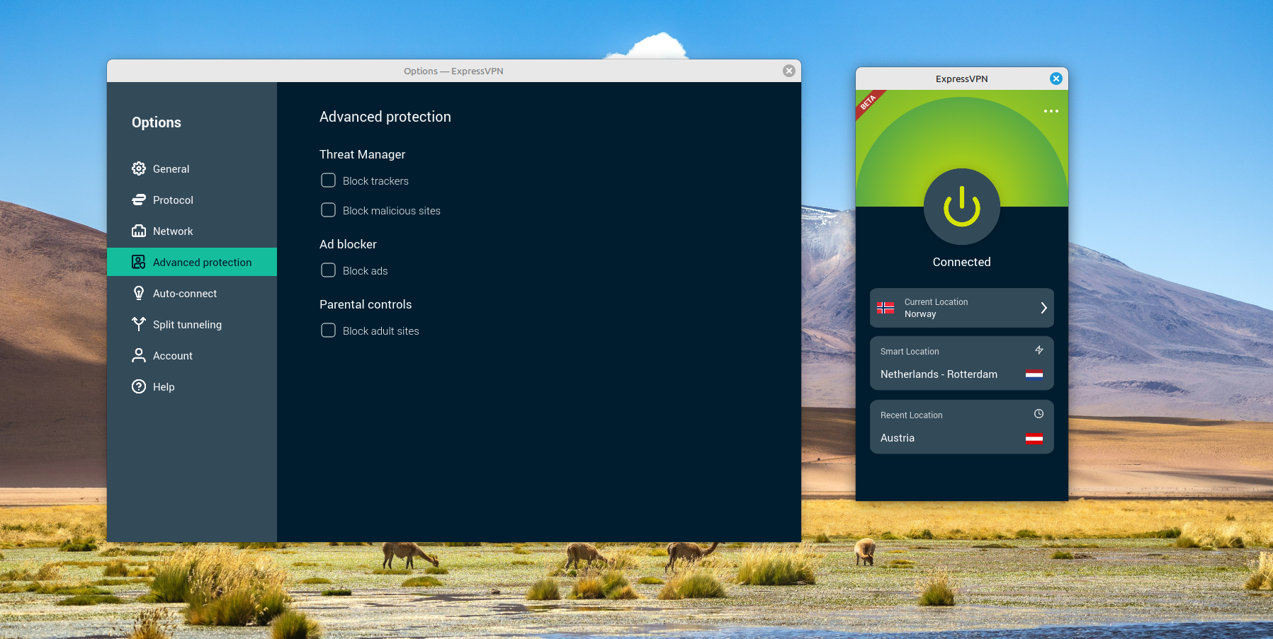Connect to Austria recent location
This screenshot has width=1273, height=639.
coord(962,427)
